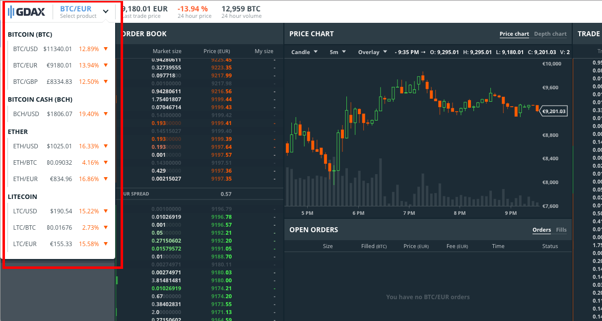This screenshot has width=602, height=321.
Task: Choose LTC/BTC from the product list
Action: 61,228
